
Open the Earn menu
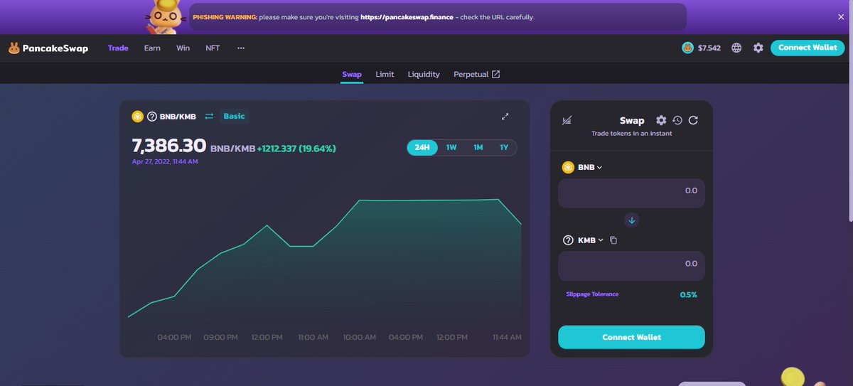pyautogui.click(x=152, y=48)
